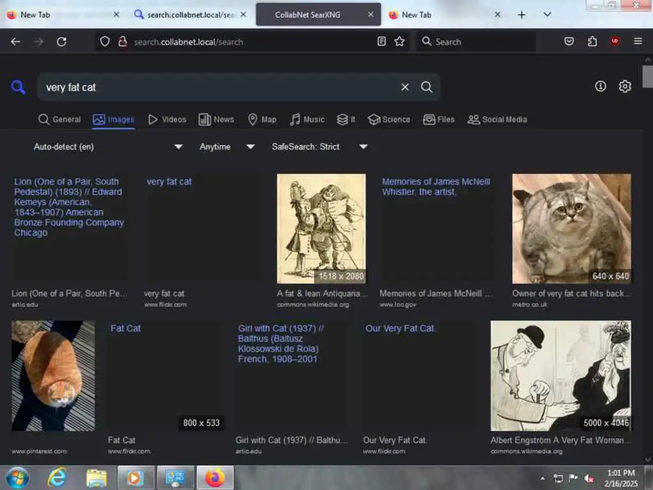
Task: Toggle reader view icon in address bar
Action: (381, 41)
